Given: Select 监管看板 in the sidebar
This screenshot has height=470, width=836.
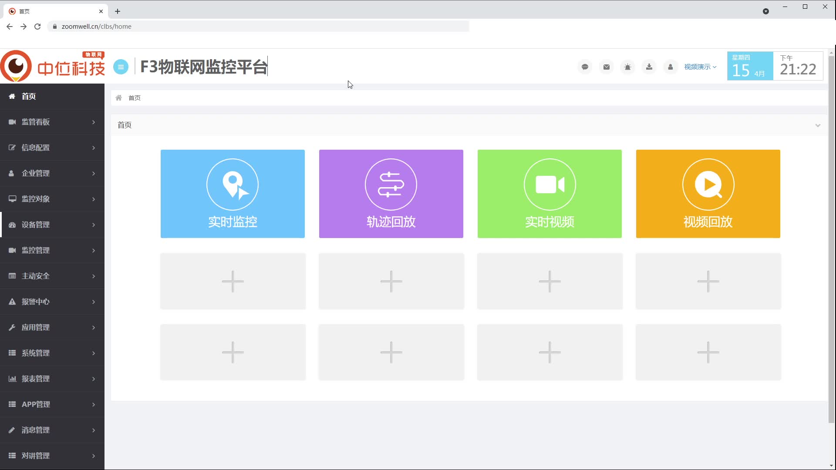Looking at the screenshot, I should (52, 122).
